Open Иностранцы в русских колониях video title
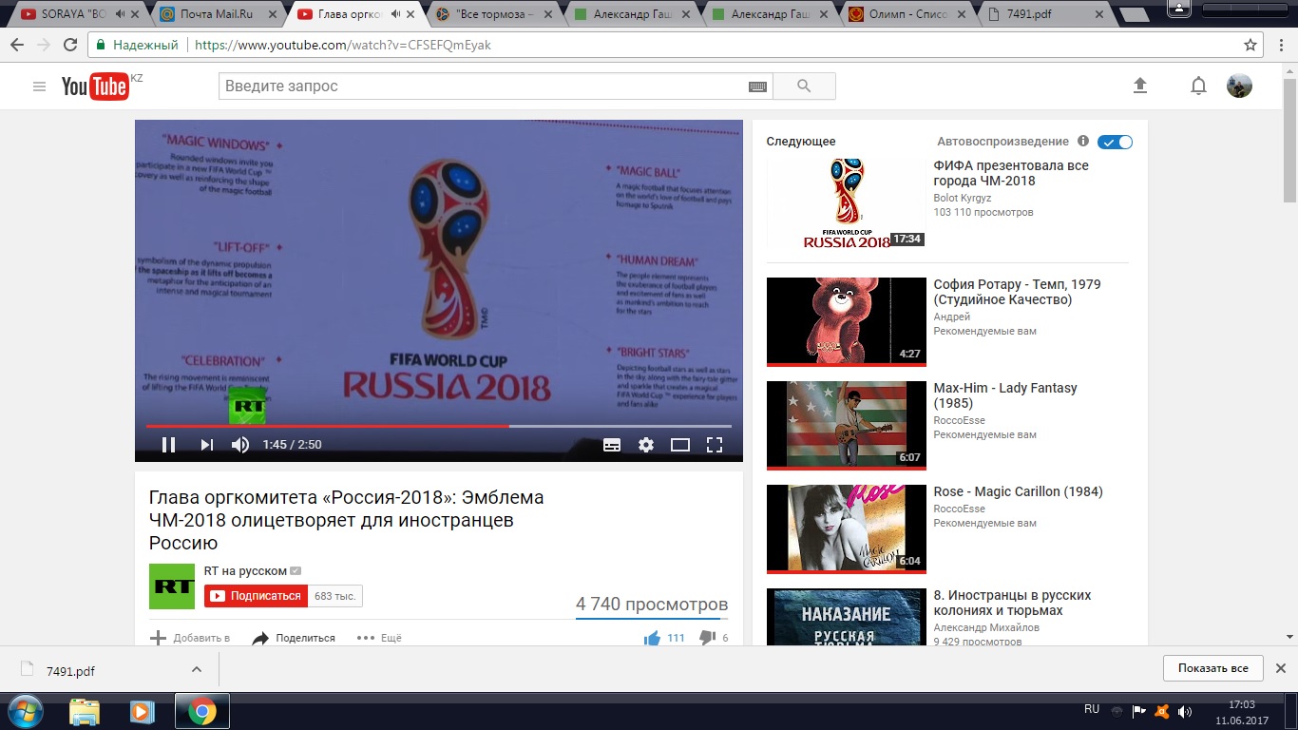This screenshot has width=1298, height=730. coord(1012,603)
